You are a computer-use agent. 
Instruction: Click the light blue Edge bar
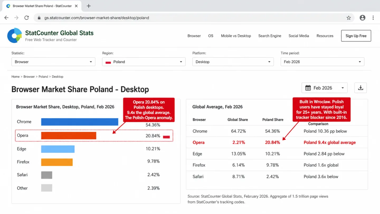click(x=58, y=149)
